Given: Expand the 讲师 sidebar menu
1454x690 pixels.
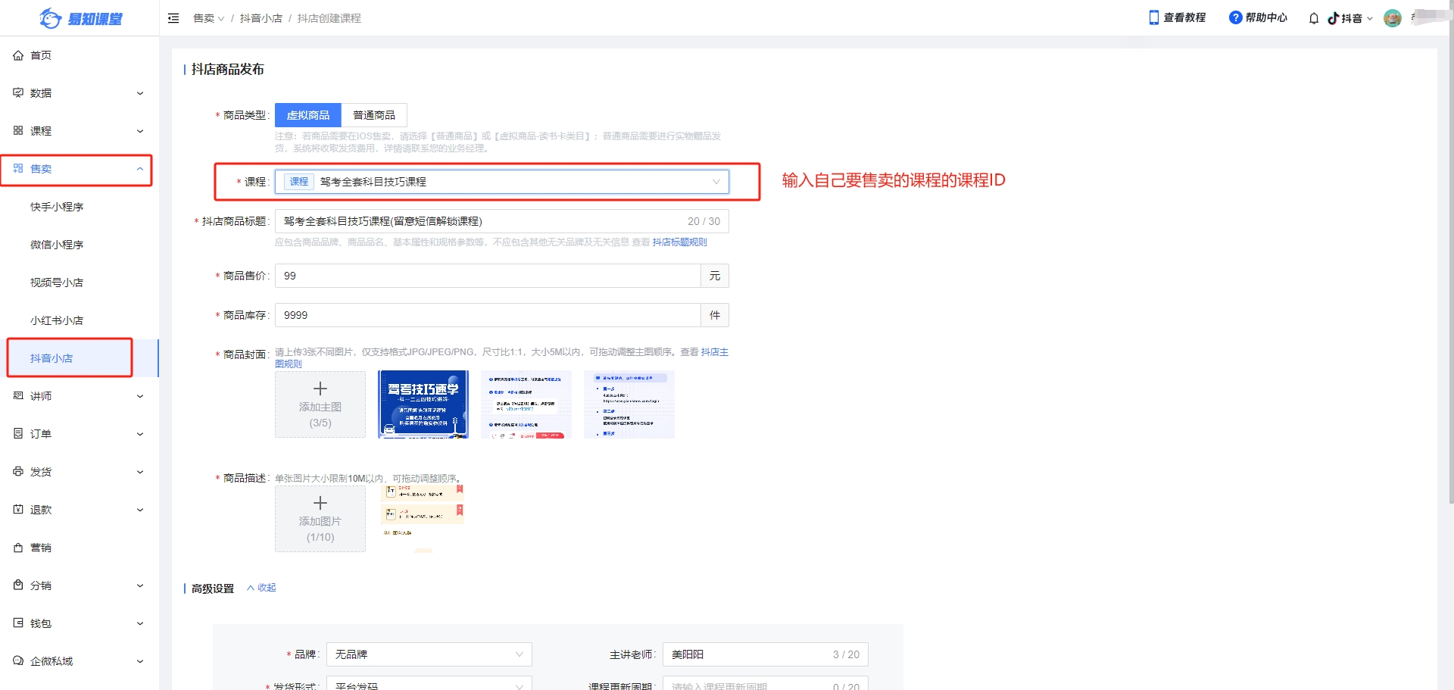Looking at the screenshot, I should click(140, 396).
